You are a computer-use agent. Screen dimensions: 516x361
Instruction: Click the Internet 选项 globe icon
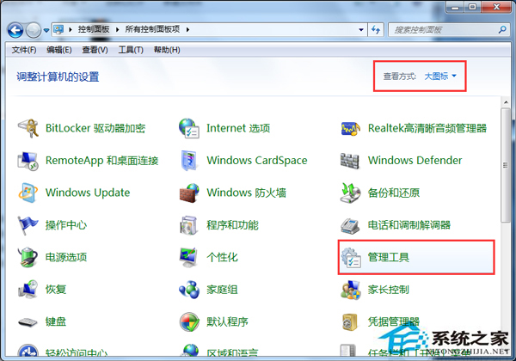190,128
